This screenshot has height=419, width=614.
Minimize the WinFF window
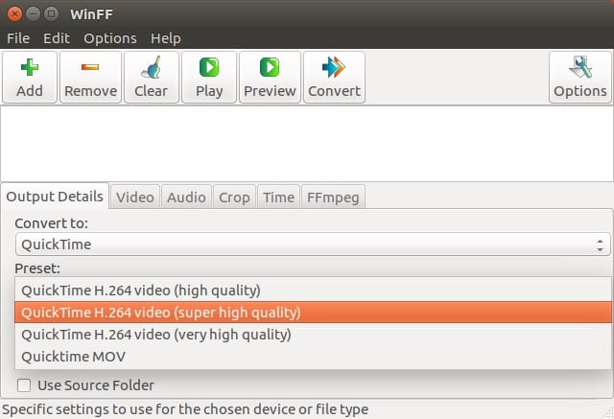tap(34, 14)
